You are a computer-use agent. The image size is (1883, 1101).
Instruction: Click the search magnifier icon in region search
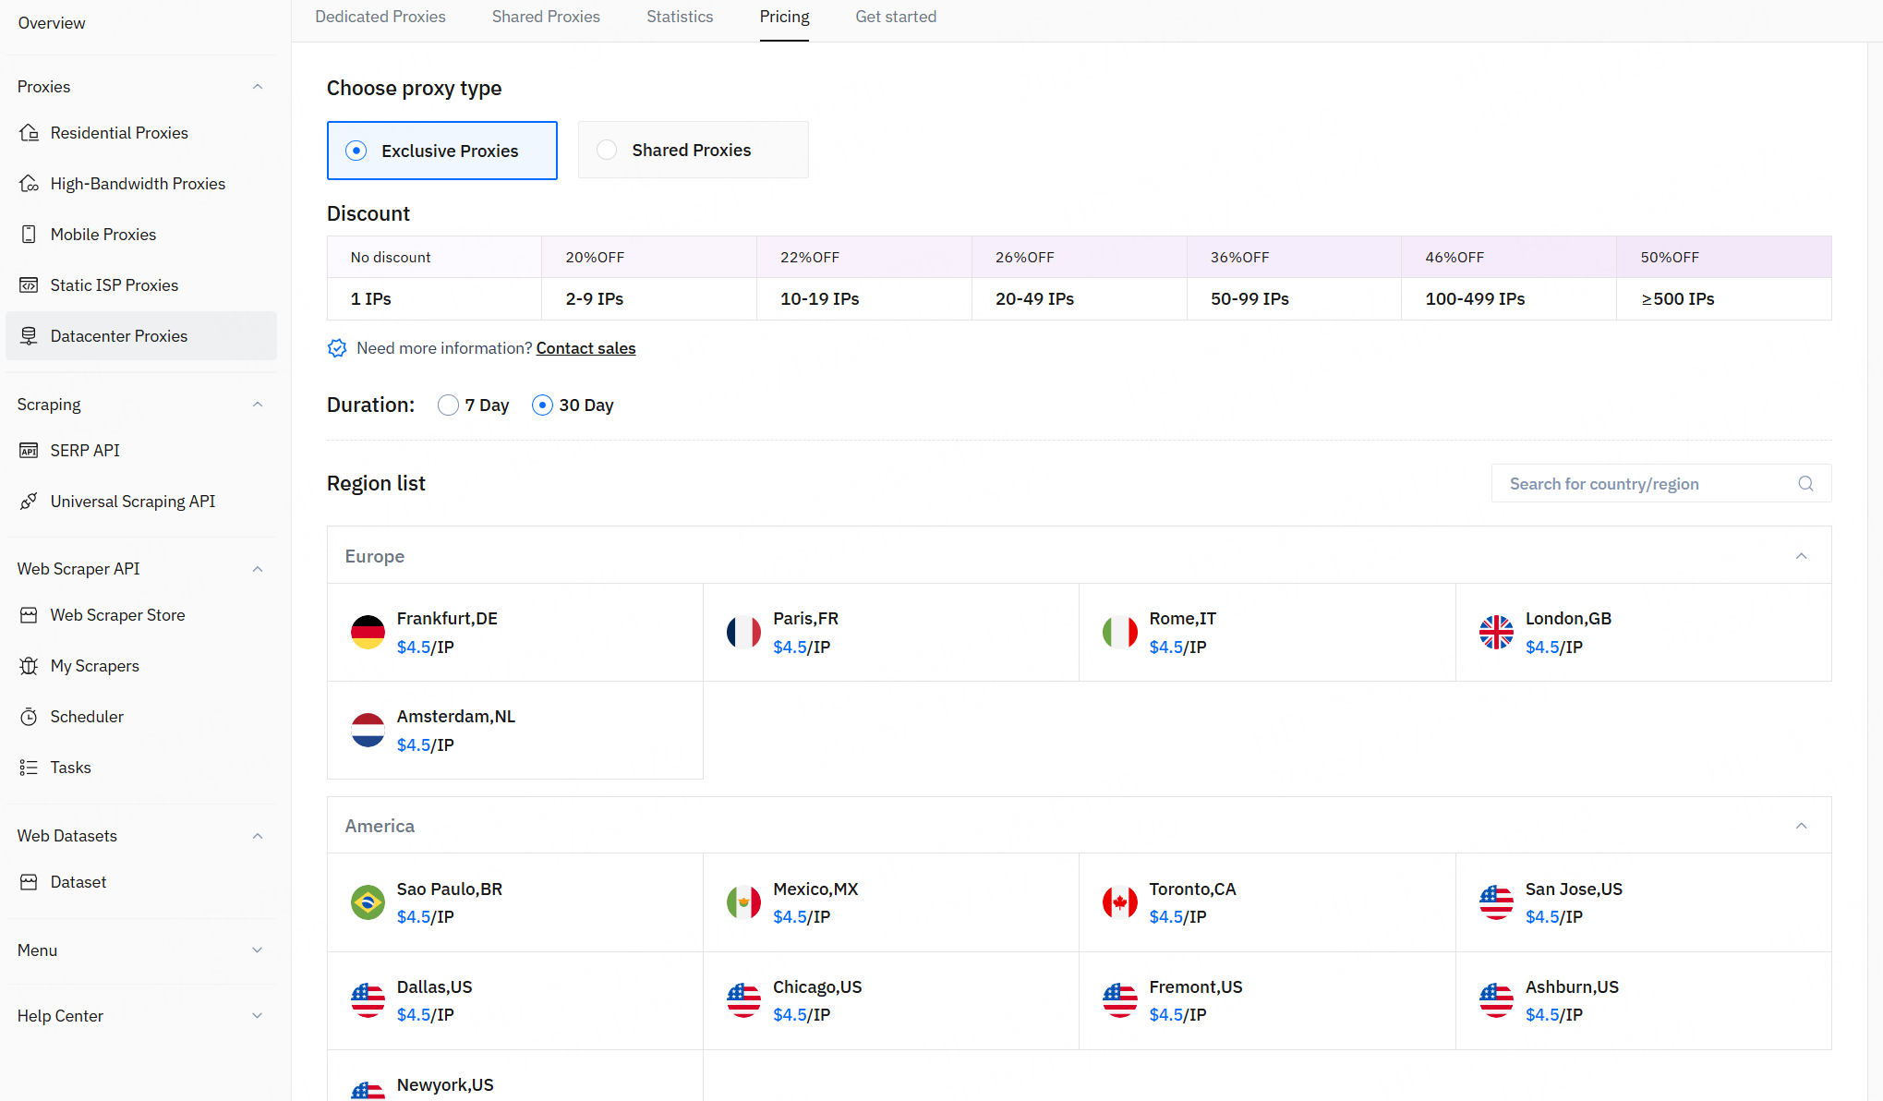click(1805, 484)
